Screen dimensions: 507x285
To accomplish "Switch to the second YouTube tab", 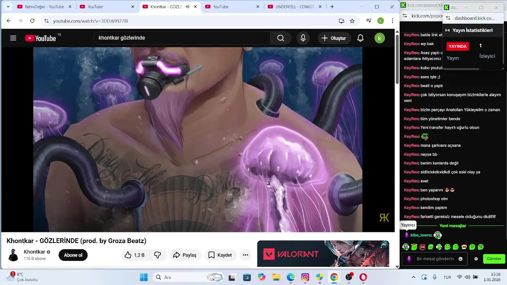I will 107,7.
